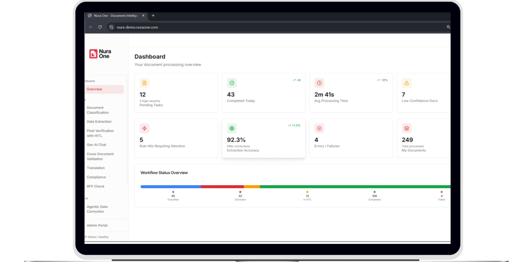
Task: Click the Pending Tasks document icon
Action: (144, 83)
